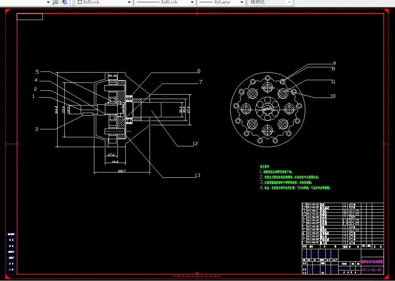Click WKJ-06-08 in the parts list
395x281 pixels.
312,220
